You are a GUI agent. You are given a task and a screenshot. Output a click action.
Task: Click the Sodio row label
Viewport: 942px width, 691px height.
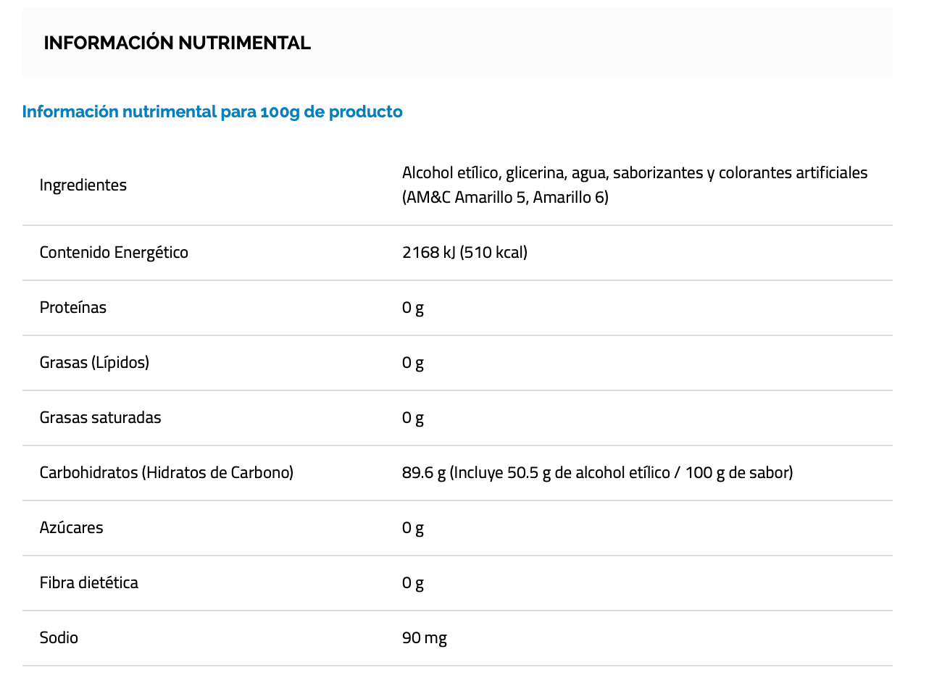pos(59,638)
